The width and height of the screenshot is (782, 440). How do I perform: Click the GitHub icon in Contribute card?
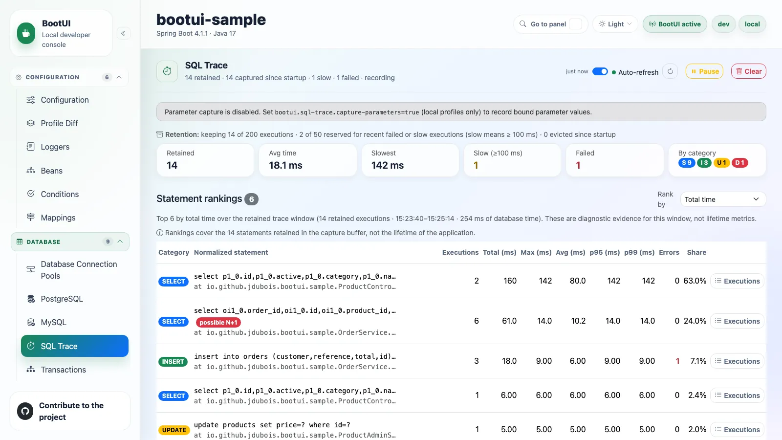tap(25, 411)
